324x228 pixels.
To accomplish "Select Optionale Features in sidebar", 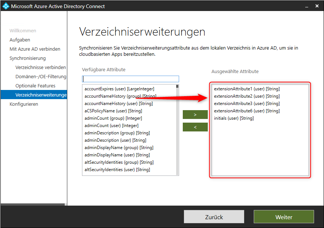I will click(35, 86).
